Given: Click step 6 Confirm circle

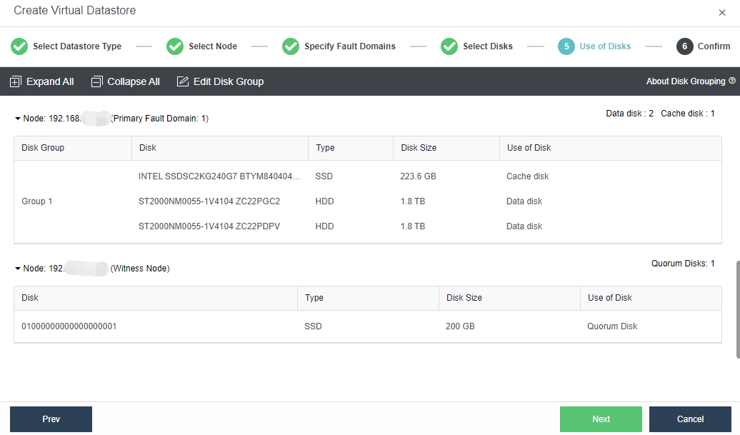Looking at the screenshot, I should tap(685, 46).
